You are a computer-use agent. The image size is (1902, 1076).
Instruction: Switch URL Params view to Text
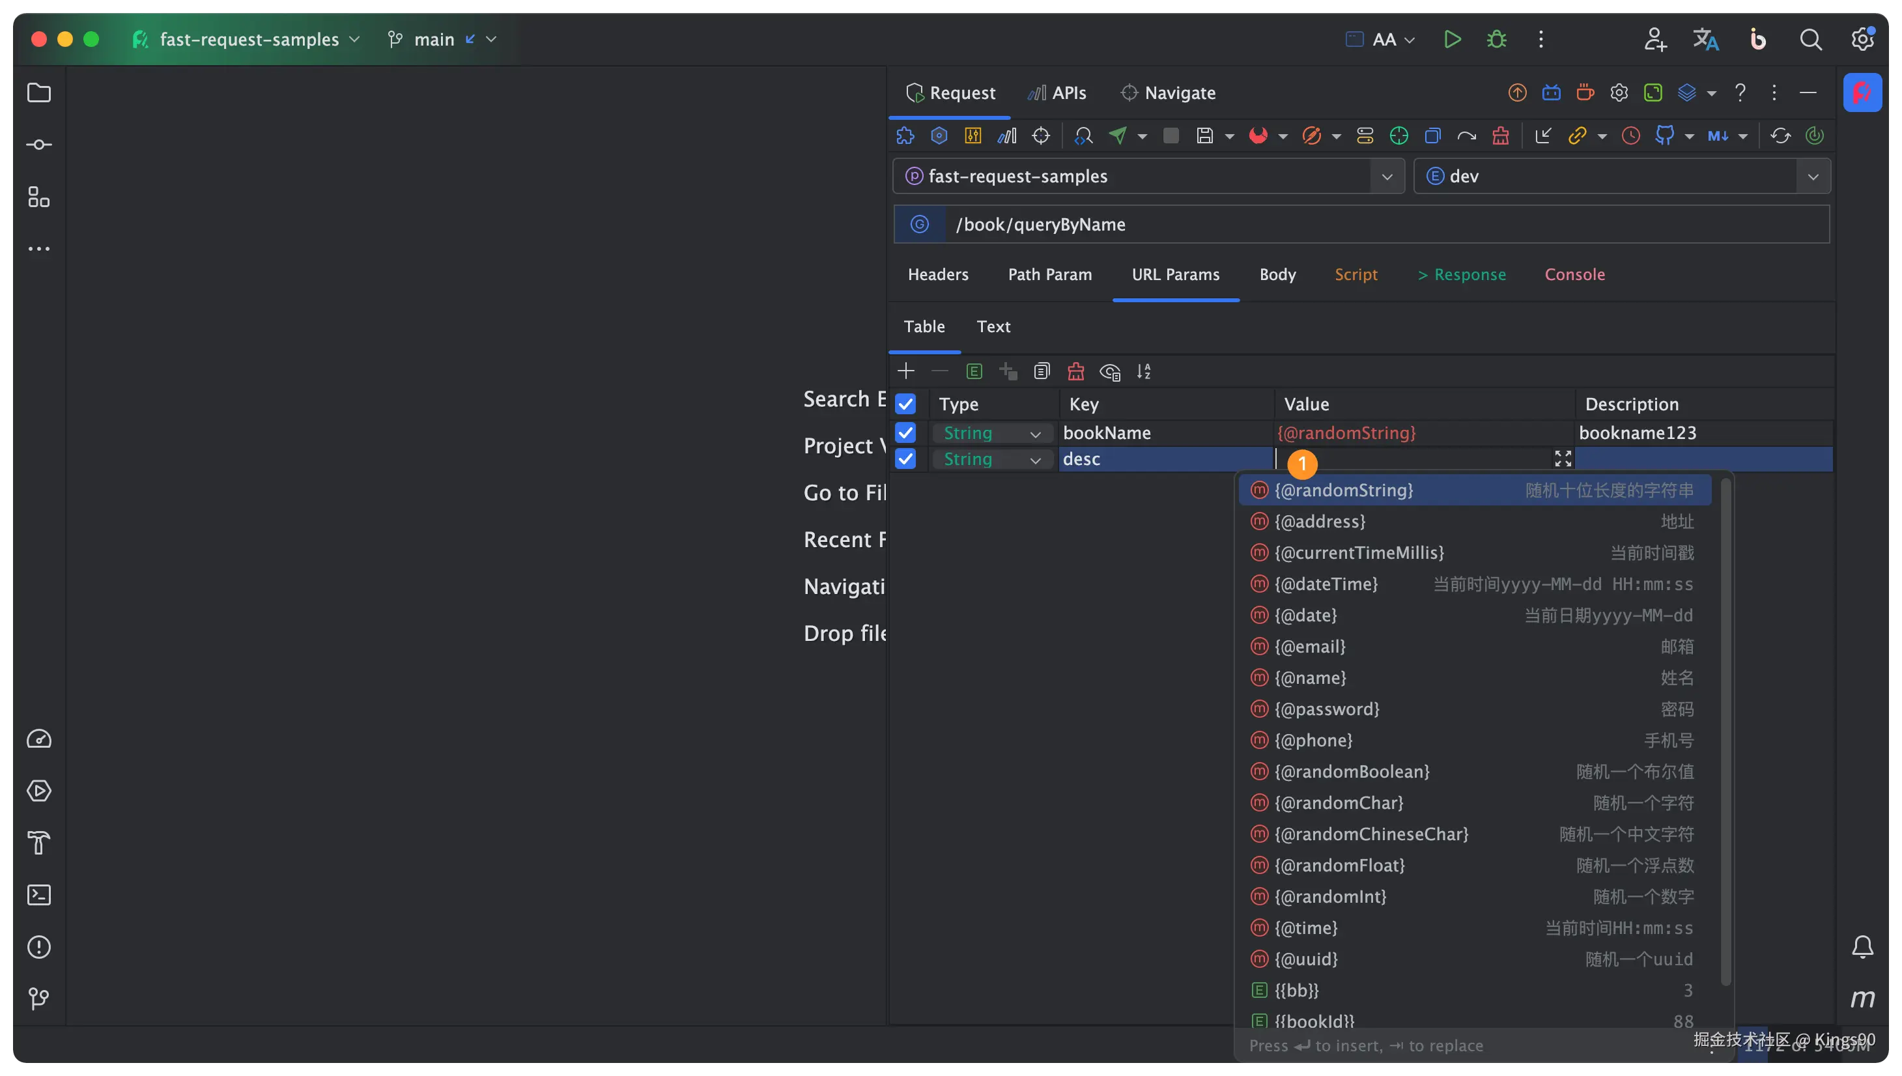click(x=993, y=326)
